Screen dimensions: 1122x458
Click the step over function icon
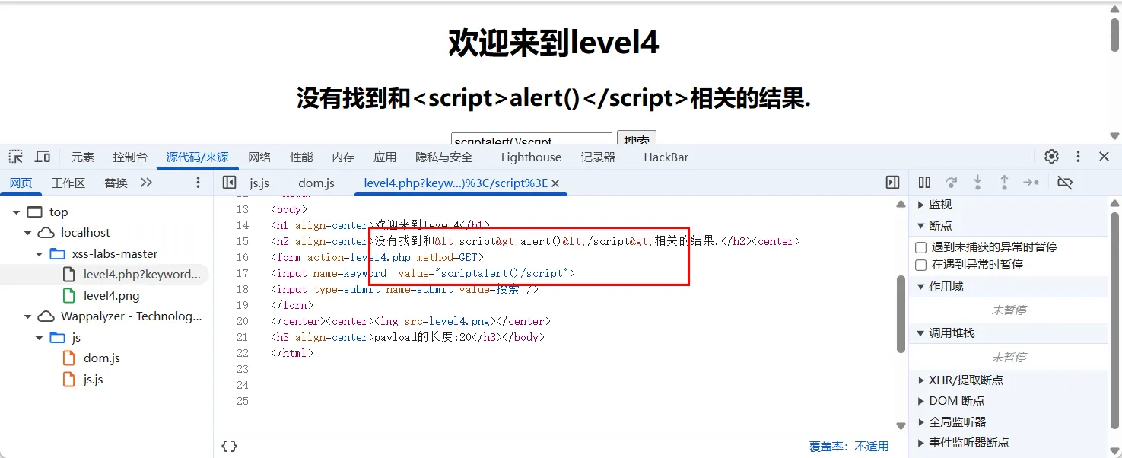[951, 183]
